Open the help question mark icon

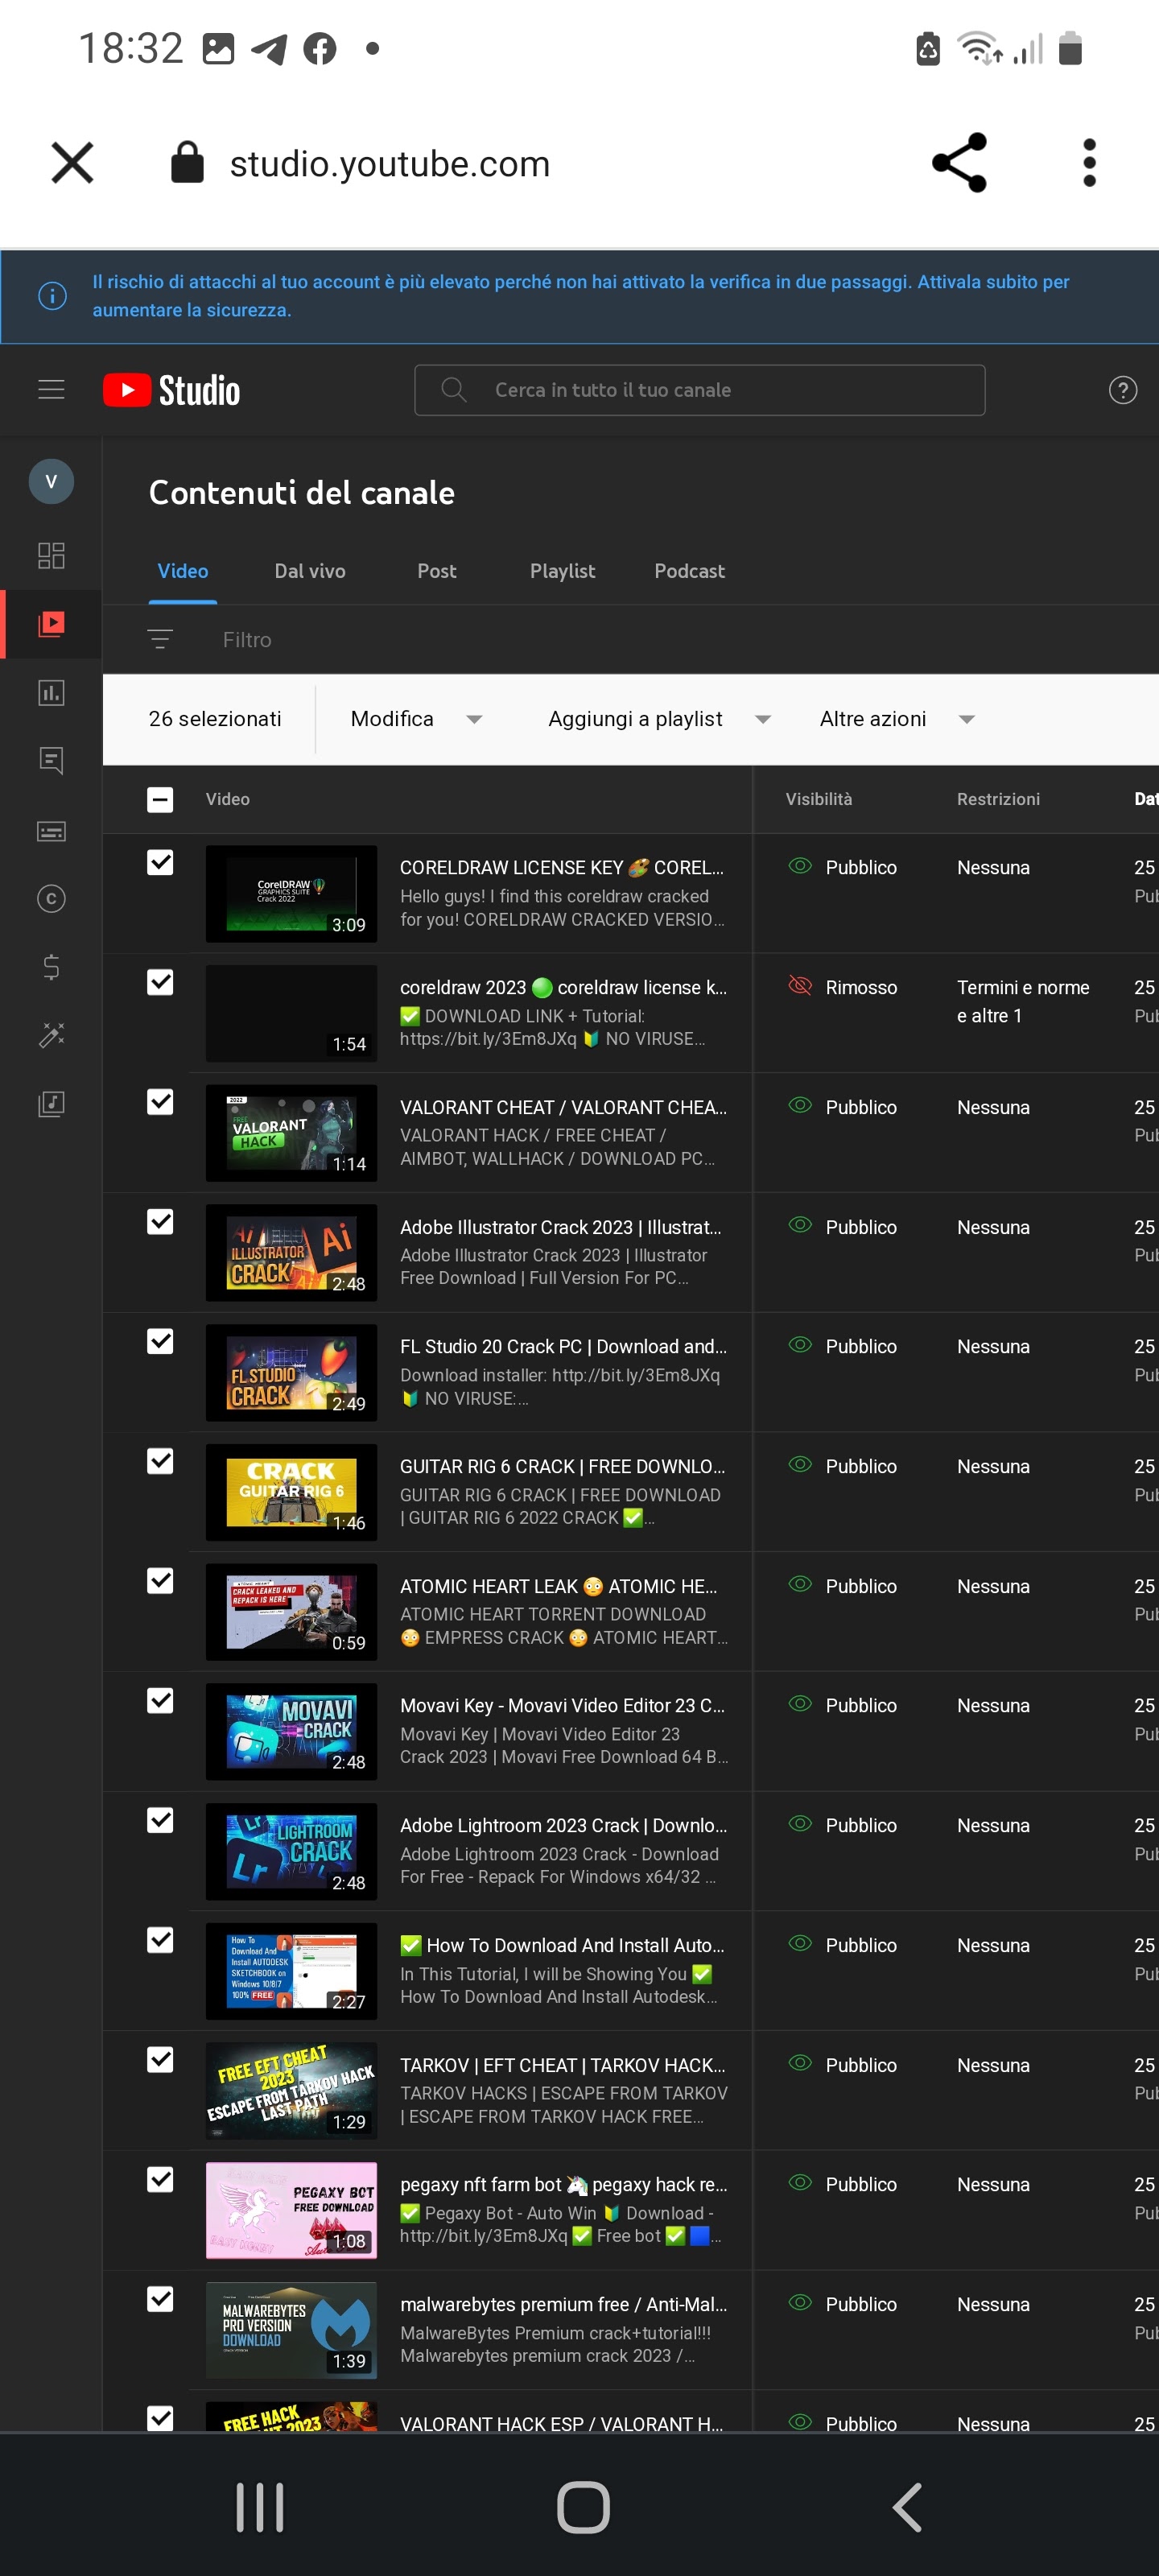pos(1123,390)
